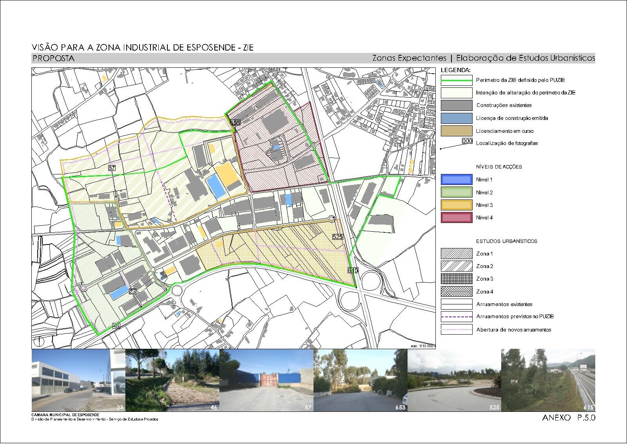The width and height of the screenshot is (627, 444).
Task: Open photo thumbnail numbered 23
Action: 78,380
